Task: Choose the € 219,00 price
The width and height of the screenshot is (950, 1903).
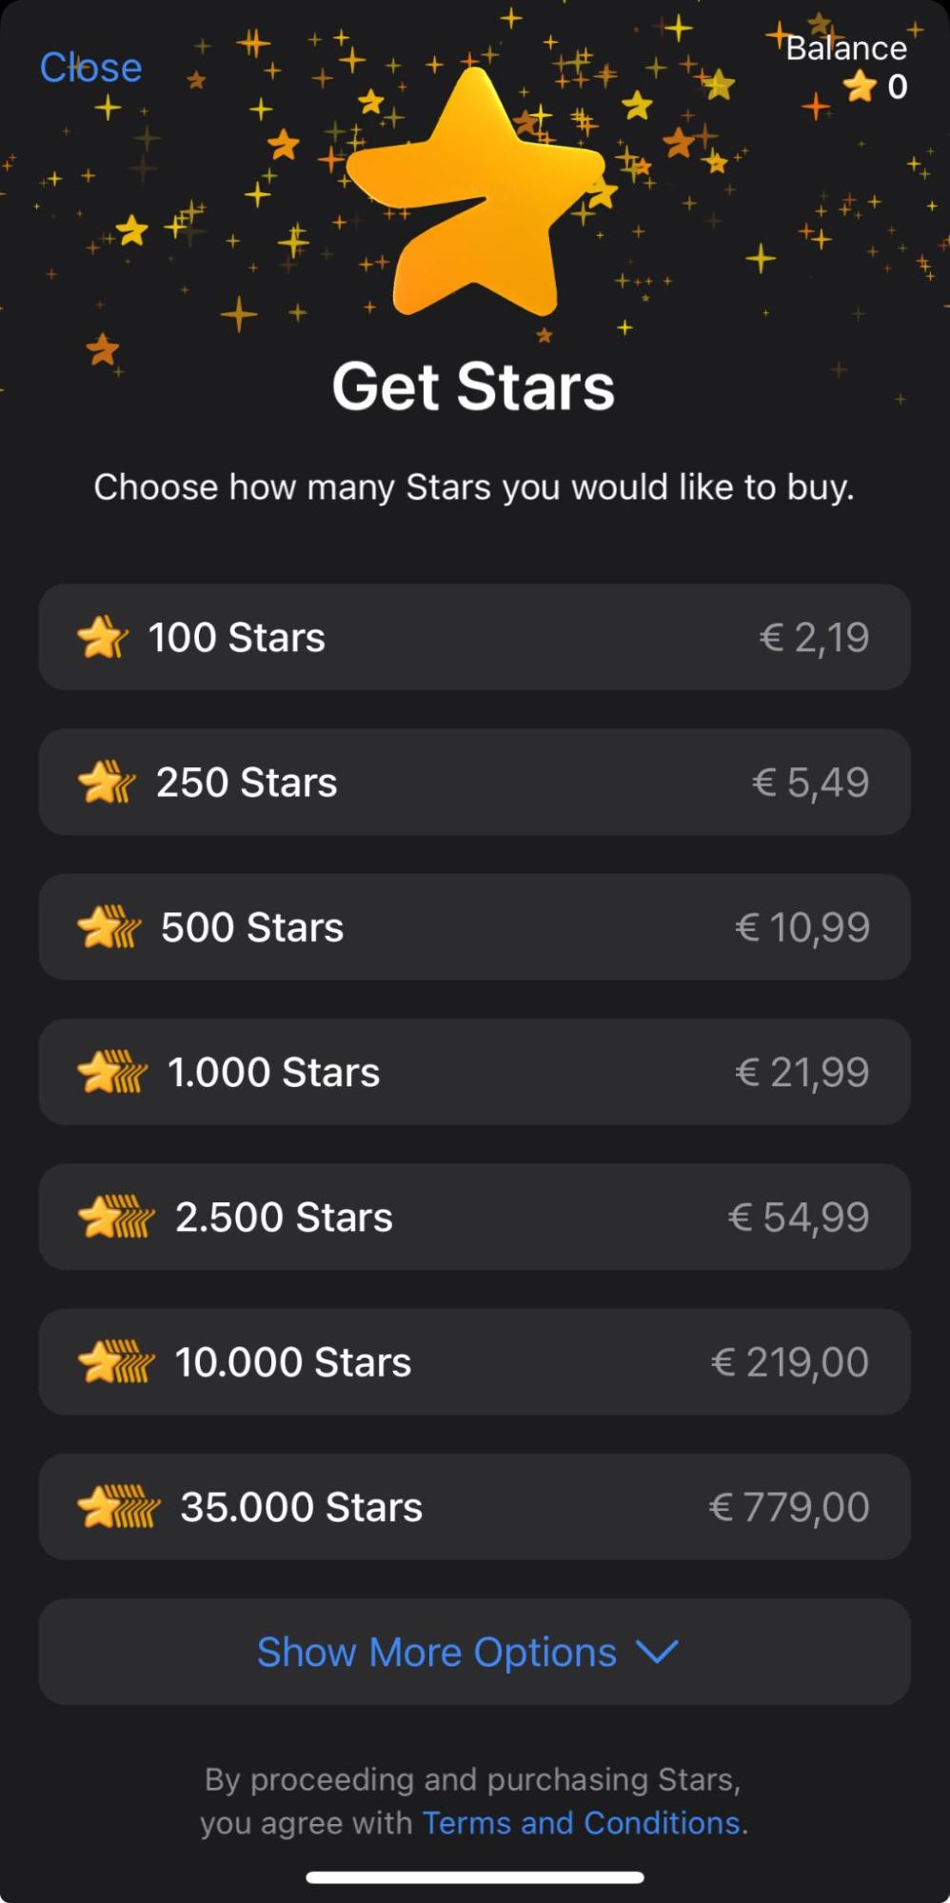Action: [789, 1362]
